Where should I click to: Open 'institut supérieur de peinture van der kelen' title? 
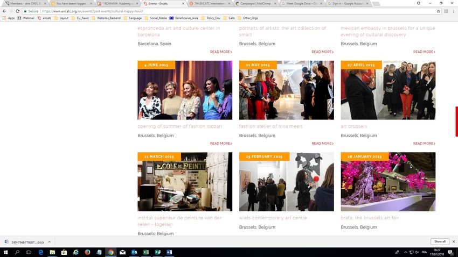[x=179, y=221]
